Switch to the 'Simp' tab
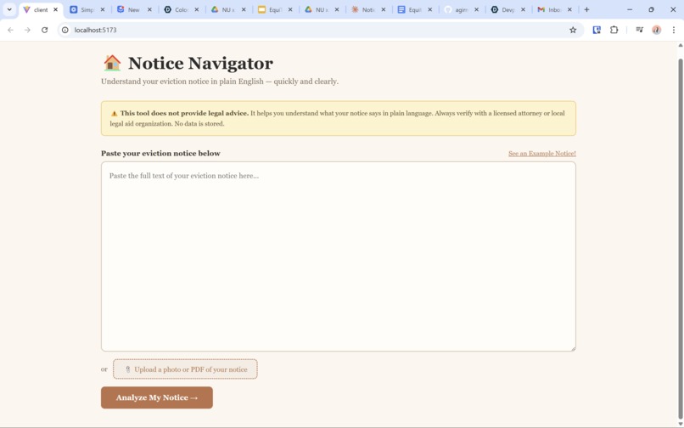The width and height of the screenshot is (684, 428). pos(87,9)
